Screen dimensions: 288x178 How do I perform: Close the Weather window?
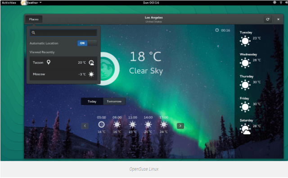coord(278,19)
